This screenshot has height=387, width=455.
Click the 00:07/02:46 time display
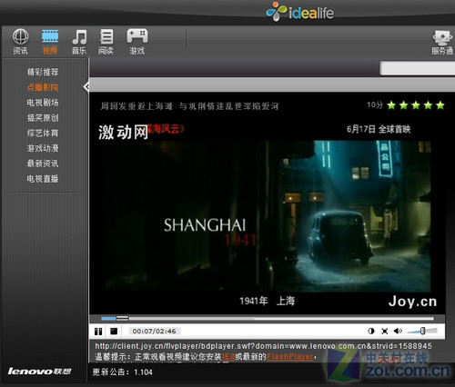(x=154, y=331)
